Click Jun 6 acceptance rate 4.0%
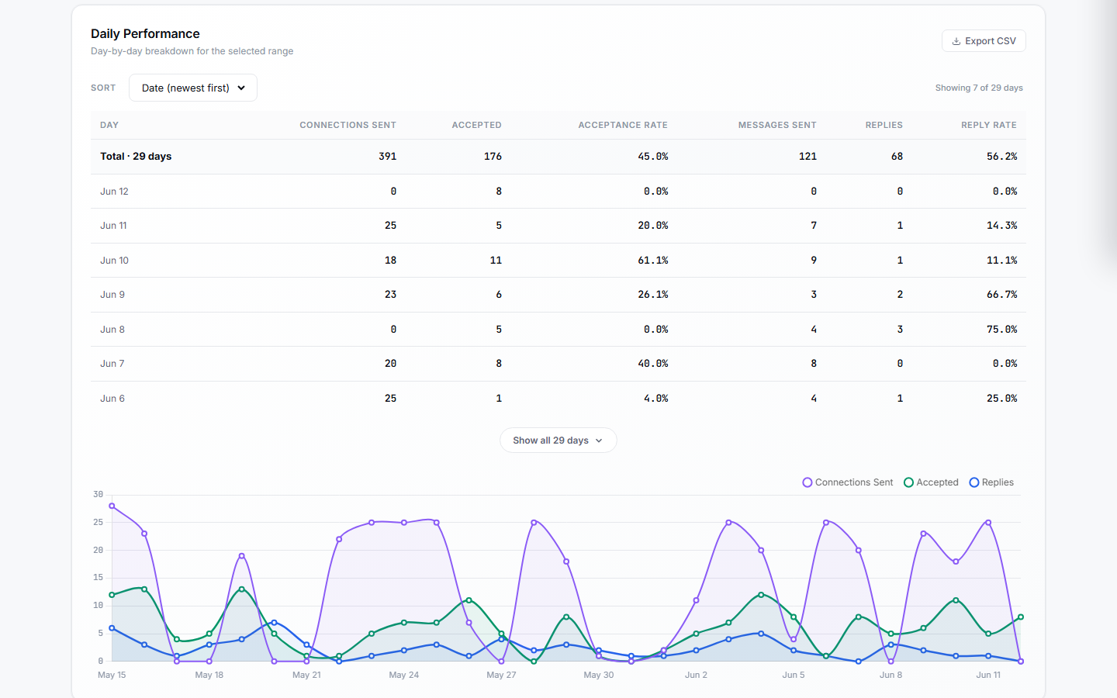This screenshot has height=698, width=1117. pos(656,399)
